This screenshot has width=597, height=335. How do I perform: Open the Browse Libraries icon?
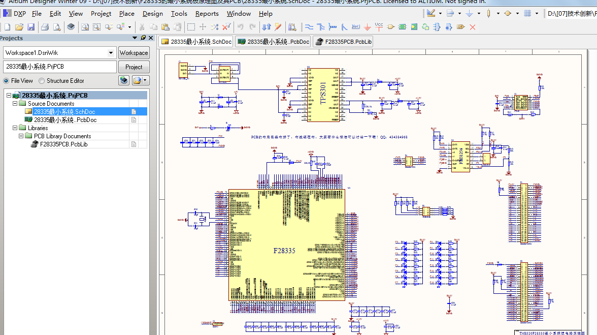tap(292, 27)
